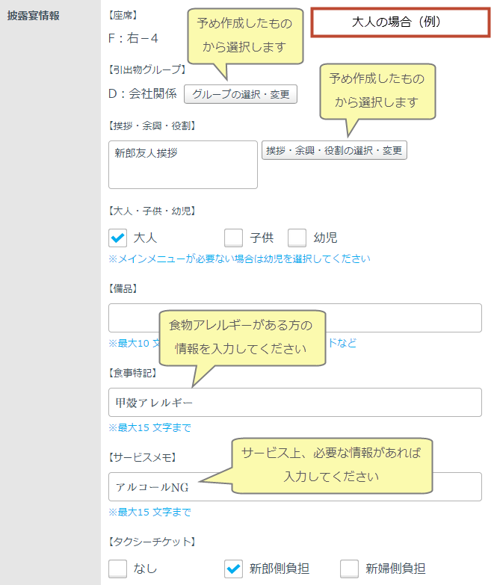This screenshot has height=585, width=497.
Task: Click the 新郎友人挨拶 text area
Action: (x=182, y=164)
